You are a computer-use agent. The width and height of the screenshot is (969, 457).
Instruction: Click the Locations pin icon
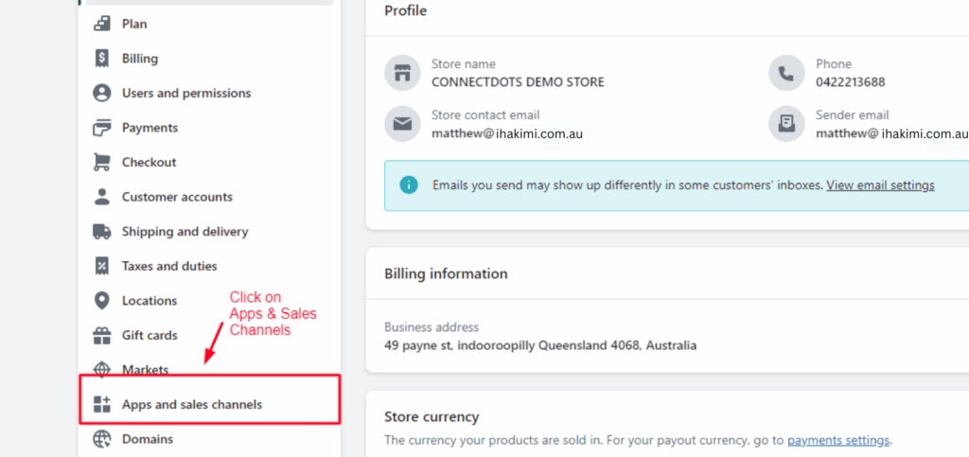[102, 301]
